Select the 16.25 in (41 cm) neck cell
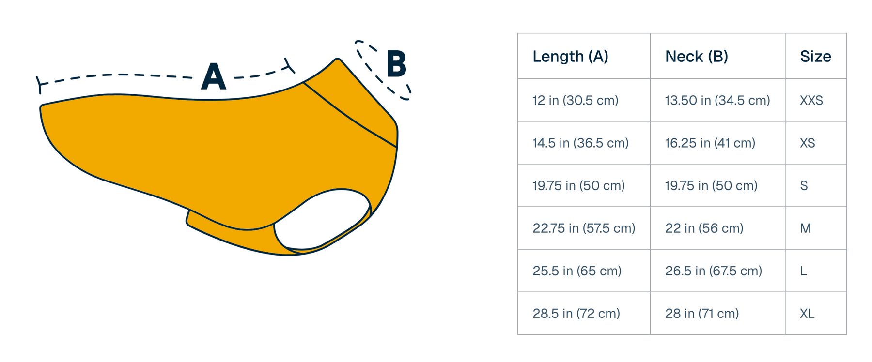 point(710,143)
